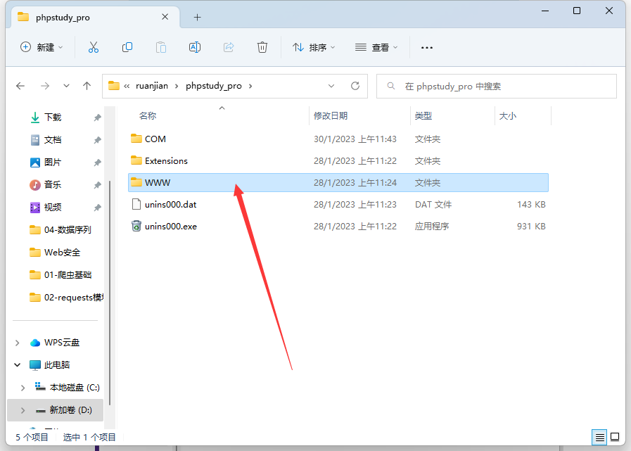Click unins000.exe 931 KB size cell
This screenshot has width=631, height=451.
click(531, 227)
